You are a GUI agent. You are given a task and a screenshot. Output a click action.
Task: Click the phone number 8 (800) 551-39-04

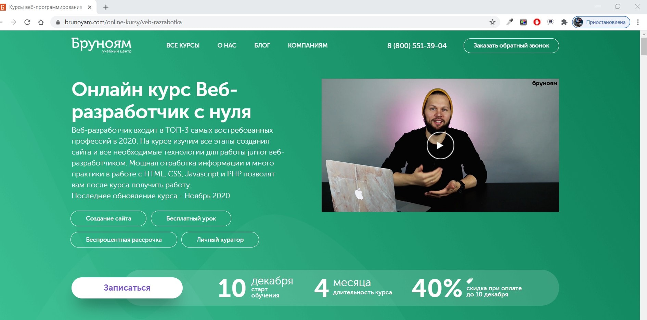point(417,46)
